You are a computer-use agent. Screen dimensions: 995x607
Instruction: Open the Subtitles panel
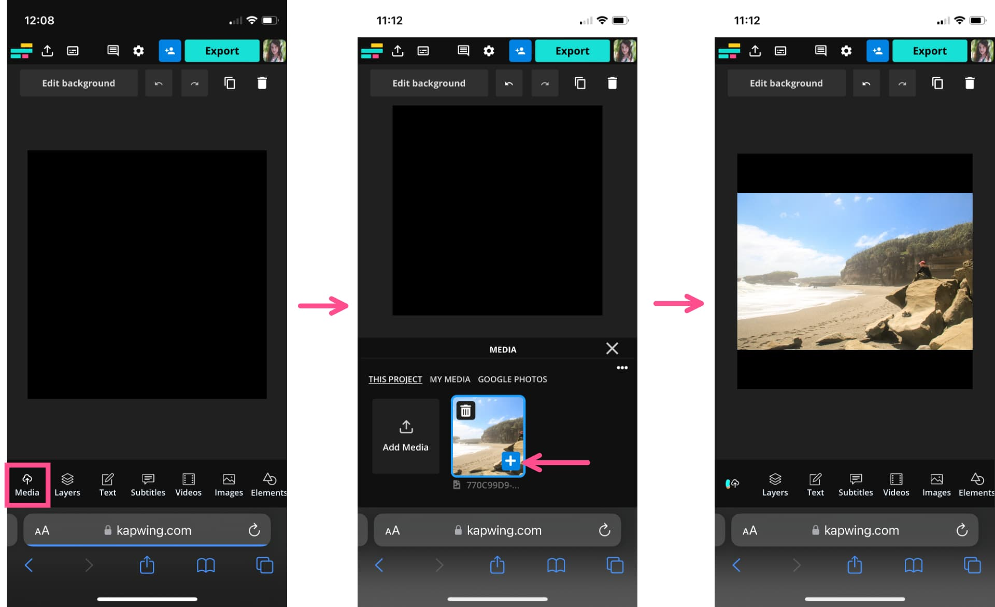point(147,483)
